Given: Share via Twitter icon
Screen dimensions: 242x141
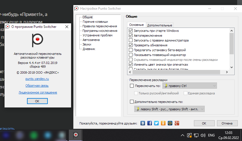Looking at the screenshot, I should pos(156,123).
